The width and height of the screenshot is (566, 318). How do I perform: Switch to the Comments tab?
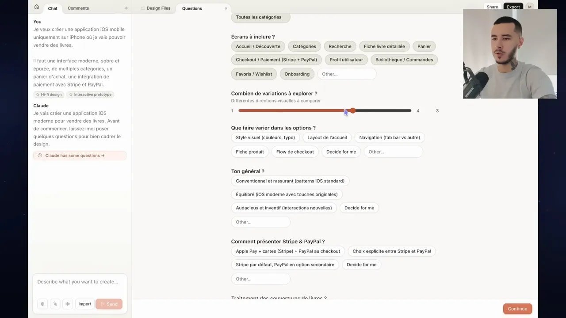78,8
